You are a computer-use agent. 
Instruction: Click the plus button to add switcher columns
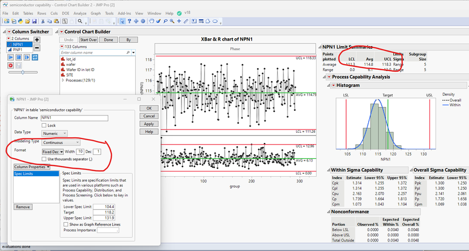[37, 40]
